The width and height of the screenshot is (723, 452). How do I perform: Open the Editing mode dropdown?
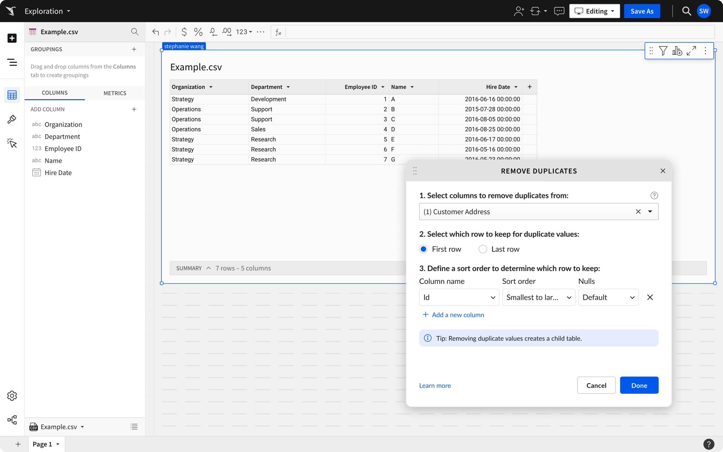[x=594, y=11]
